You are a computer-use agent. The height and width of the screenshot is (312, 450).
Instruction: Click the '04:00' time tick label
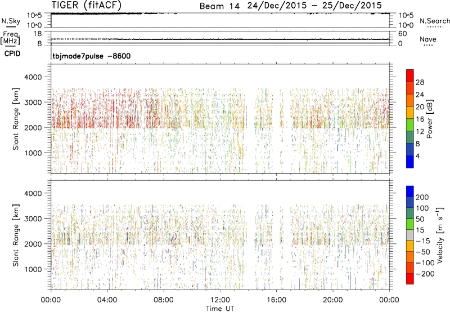point(107,300)
